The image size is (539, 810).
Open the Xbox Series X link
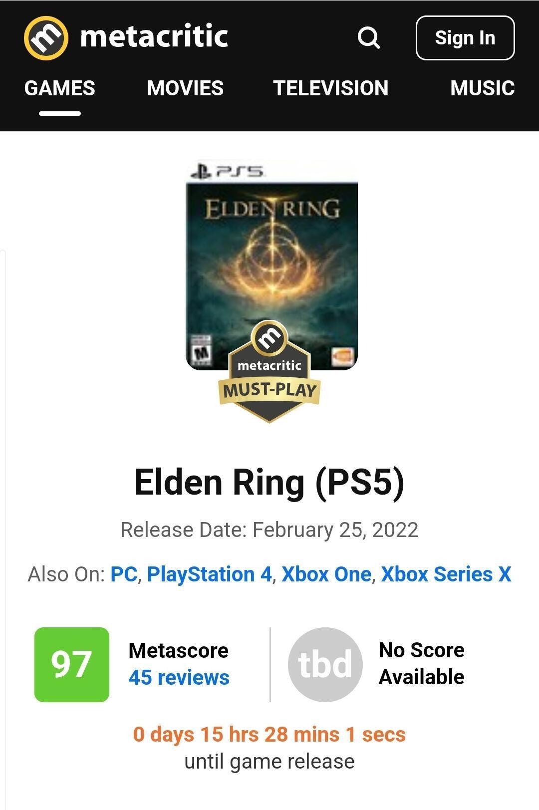pyautogui.click(x=446, y=574)
